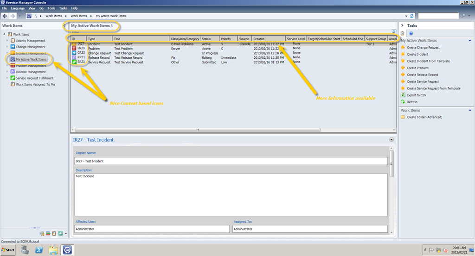Viewport: 475px width, 256px height.
Task: Click the green Refresh task icon
Action: pos(403,102)
